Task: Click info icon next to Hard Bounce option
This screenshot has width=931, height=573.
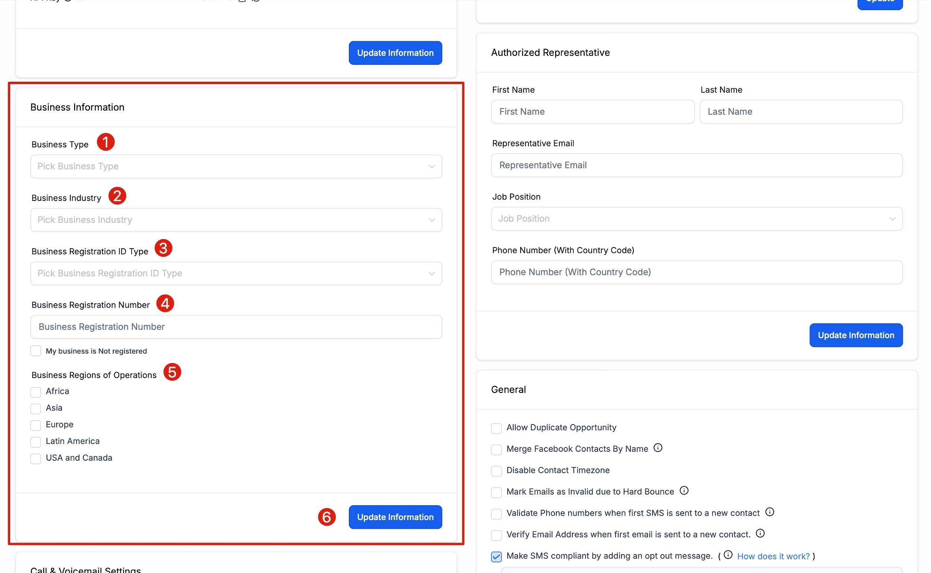Action: [684, 491]
